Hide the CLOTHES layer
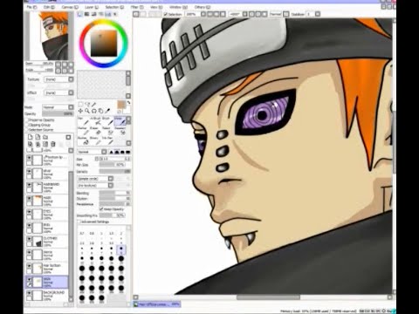The image size is (419, 314). tap(29, 239)
